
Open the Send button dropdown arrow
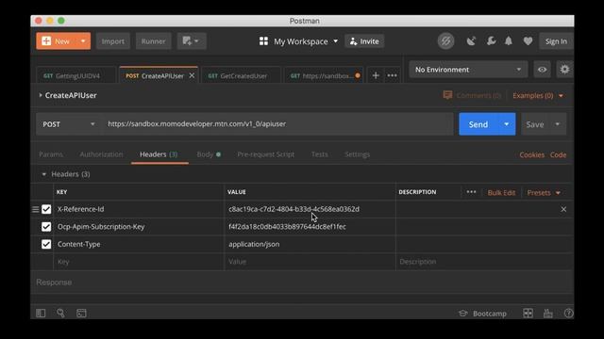point(507,124)
